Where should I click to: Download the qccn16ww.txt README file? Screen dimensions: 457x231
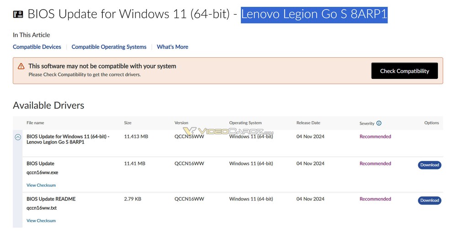point(429,200)
